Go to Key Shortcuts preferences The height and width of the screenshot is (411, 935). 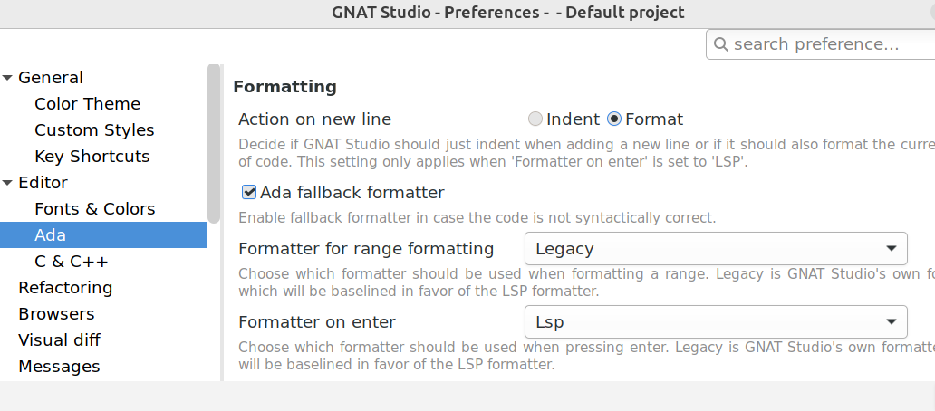click(x=92, y=157)
